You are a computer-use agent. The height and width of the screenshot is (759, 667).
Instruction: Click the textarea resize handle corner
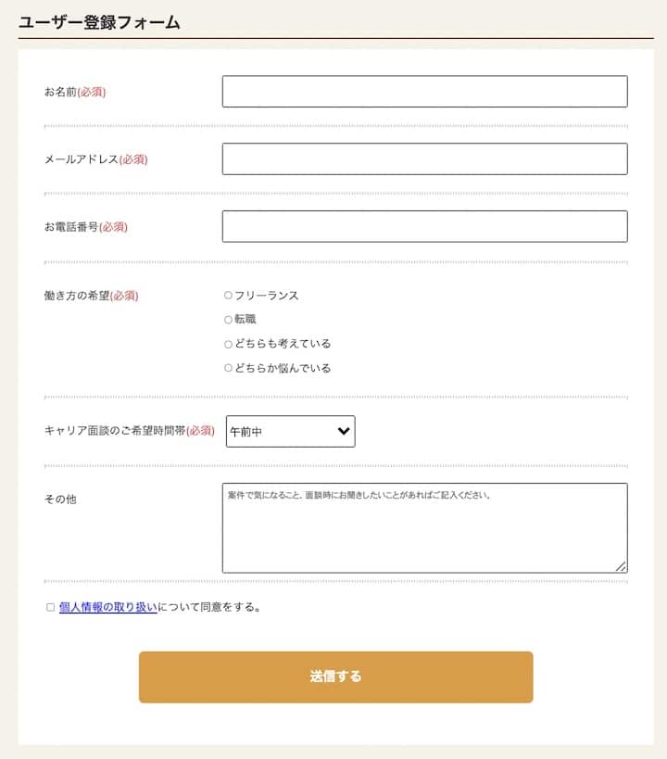click(622, 566)
